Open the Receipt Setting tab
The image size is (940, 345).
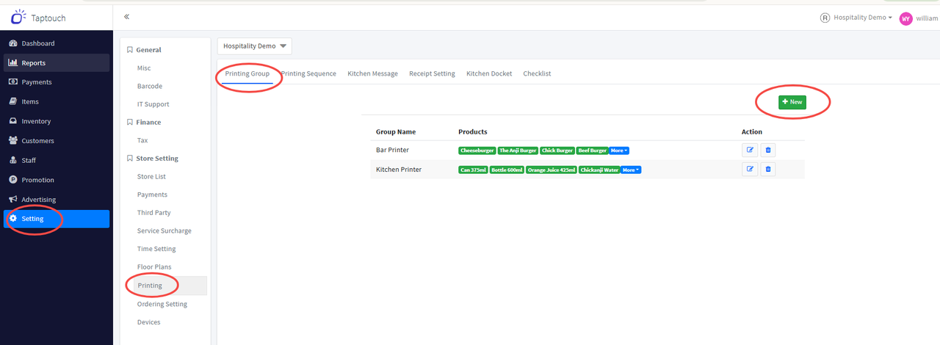click(x=432, y=73)
